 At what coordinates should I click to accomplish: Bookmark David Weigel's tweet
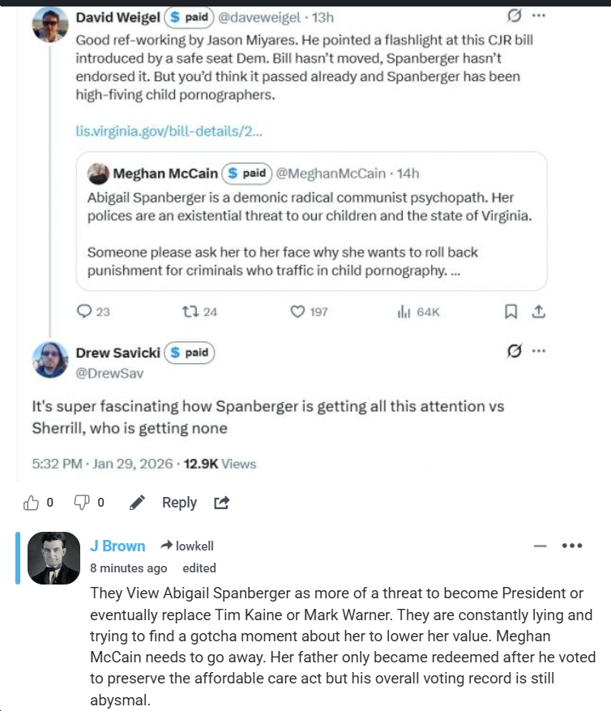(511, 311)
